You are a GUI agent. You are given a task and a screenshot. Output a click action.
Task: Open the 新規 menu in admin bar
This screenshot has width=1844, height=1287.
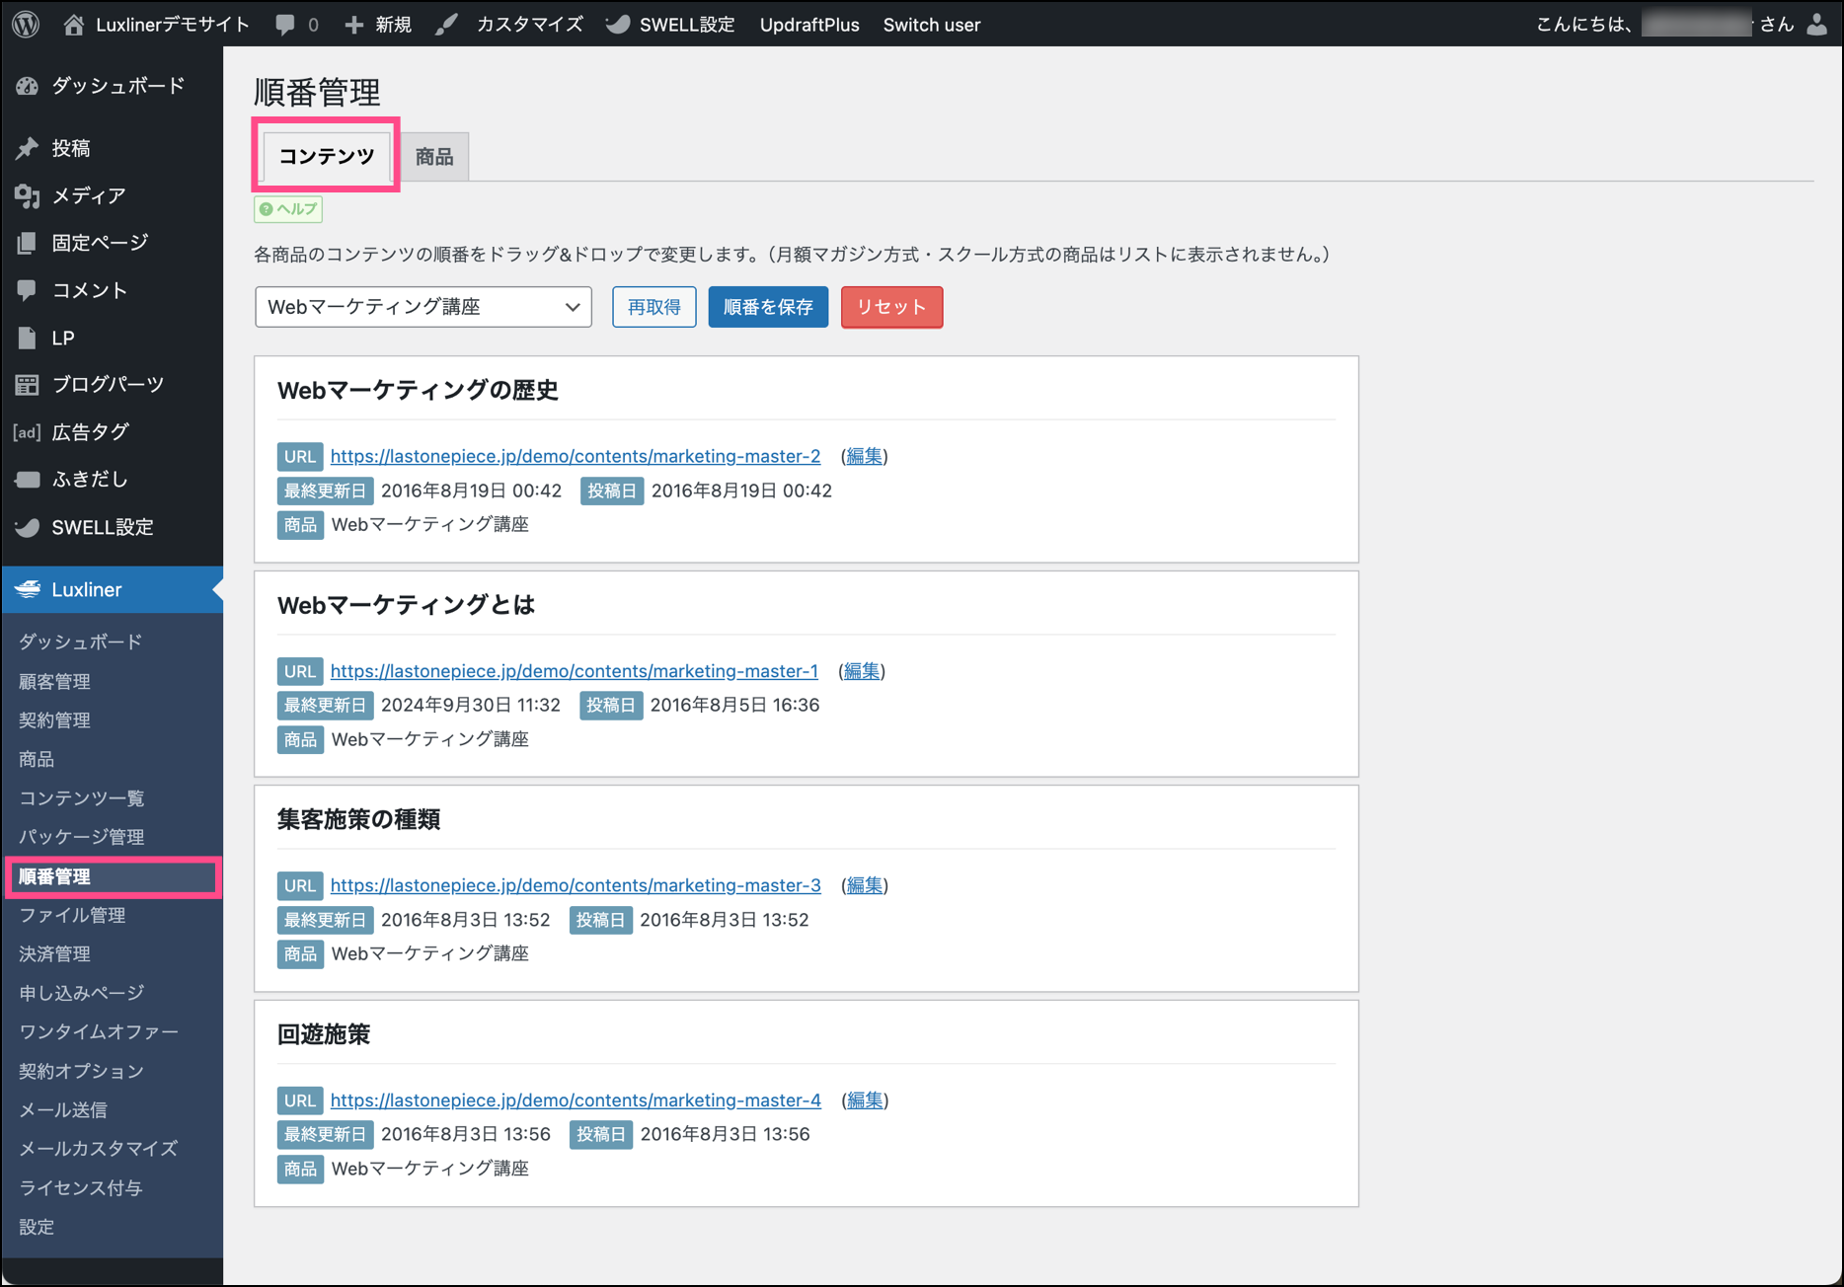click(x=378, y=25)
